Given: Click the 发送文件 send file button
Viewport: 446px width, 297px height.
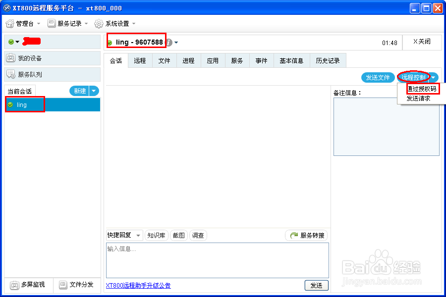Looking at the screenshot, I should [378, 77].
